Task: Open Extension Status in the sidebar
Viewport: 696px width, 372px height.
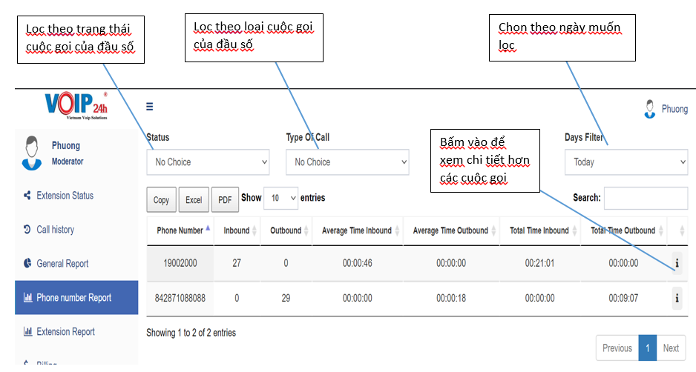Action: coord(65,196)
